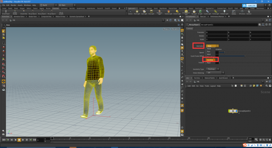Click the Texture slider track
The width and height of the screenshot is (272, 148).
(x=245, y=63)
